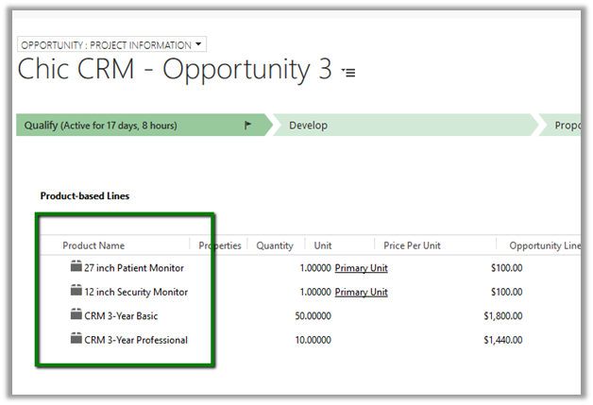Click the Product-based Lines section heading
This screenshot has width=593, height=405.
(x=85, y=196)
